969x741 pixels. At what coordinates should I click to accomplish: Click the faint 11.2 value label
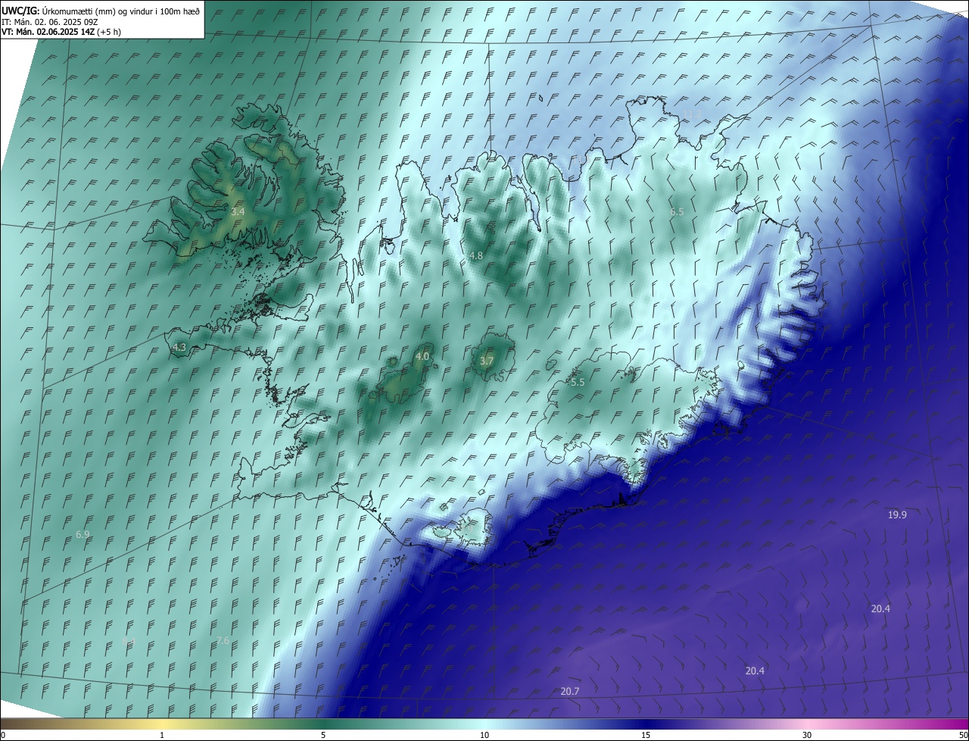[x=692, y=114]
